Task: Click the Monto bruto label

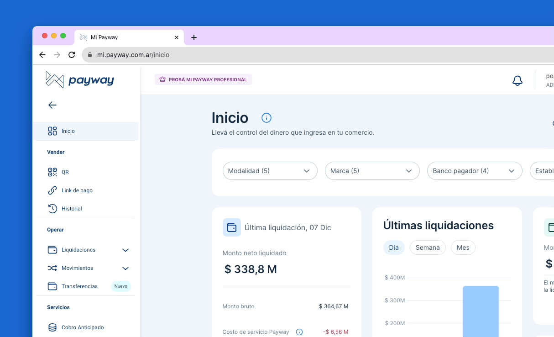Action: (239, 306)
